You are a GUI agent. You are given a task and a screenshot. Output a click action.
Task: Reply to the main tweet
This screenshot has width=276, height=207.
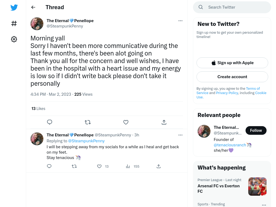(50, 122)
